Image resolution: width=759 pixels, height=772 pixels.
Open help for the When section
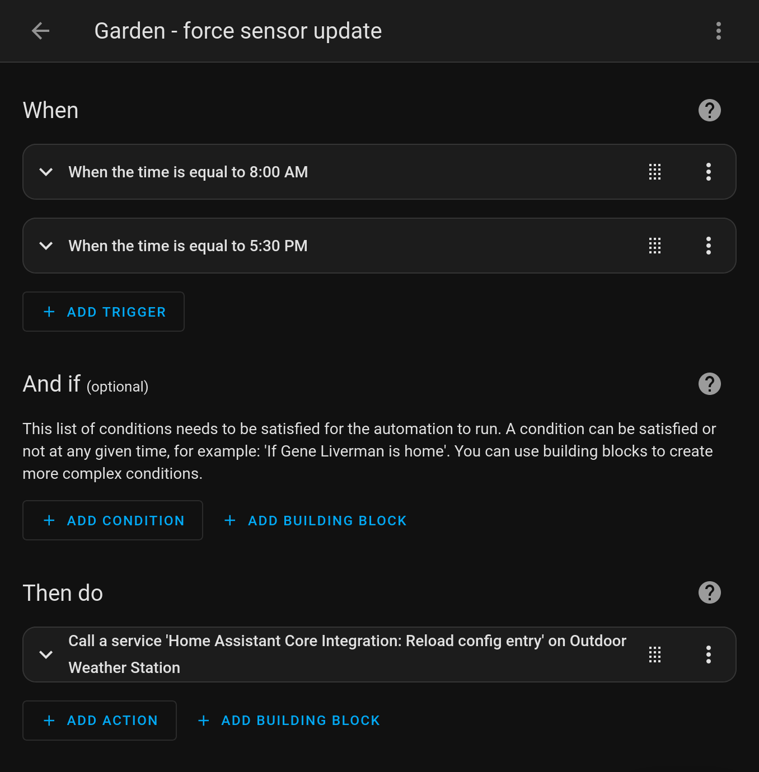coord(709,110)
